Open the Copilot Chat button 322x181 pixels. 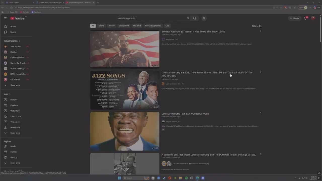pos(317,8)
